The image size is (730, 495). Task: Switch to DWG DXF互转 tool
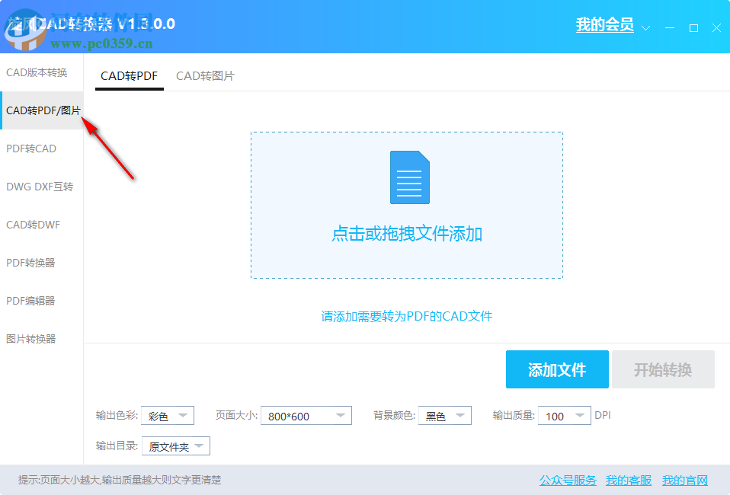[38, 187]
